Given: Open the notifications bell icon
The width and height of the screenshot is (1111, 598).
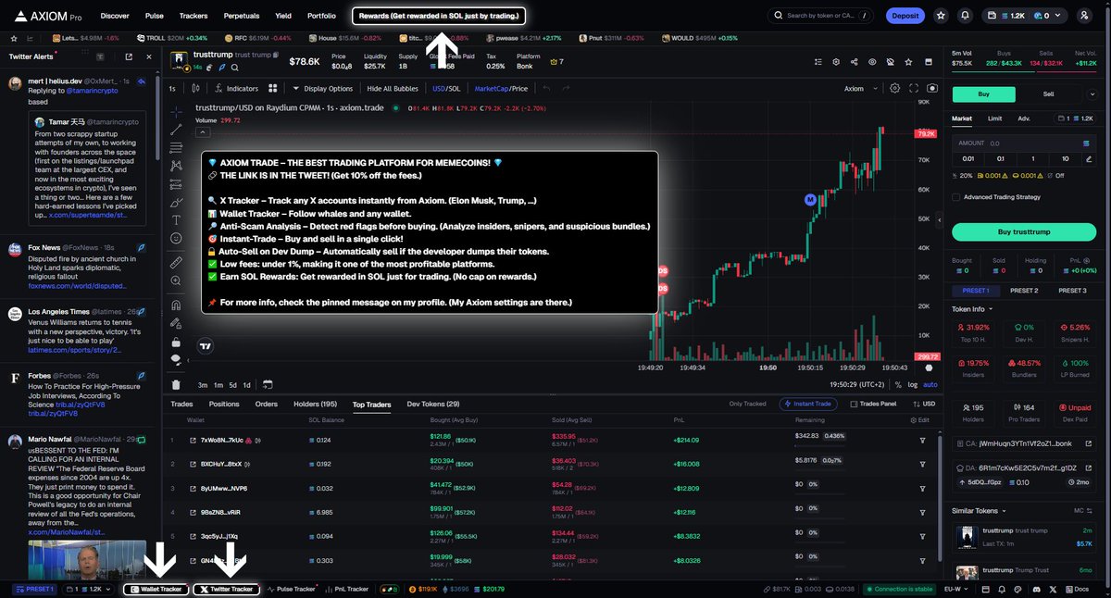Looking at the screenshot, I should coord(966,16).
